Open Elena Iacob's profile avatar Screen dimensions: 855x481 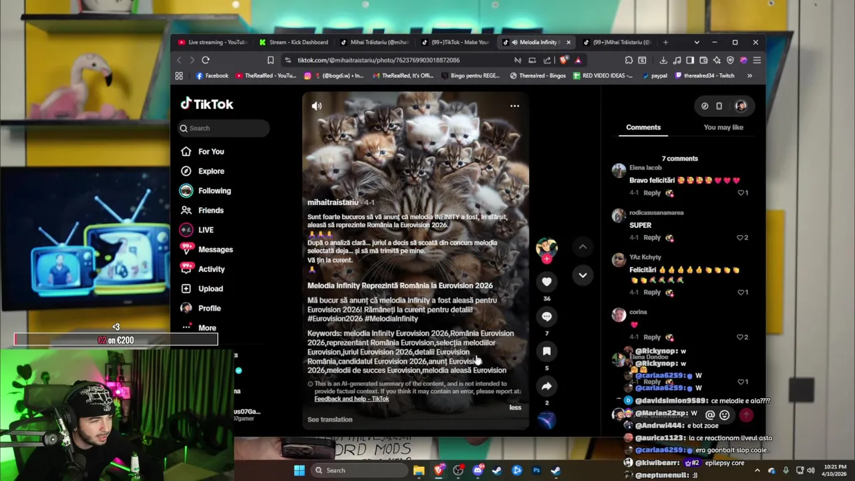tap(619, 170)
